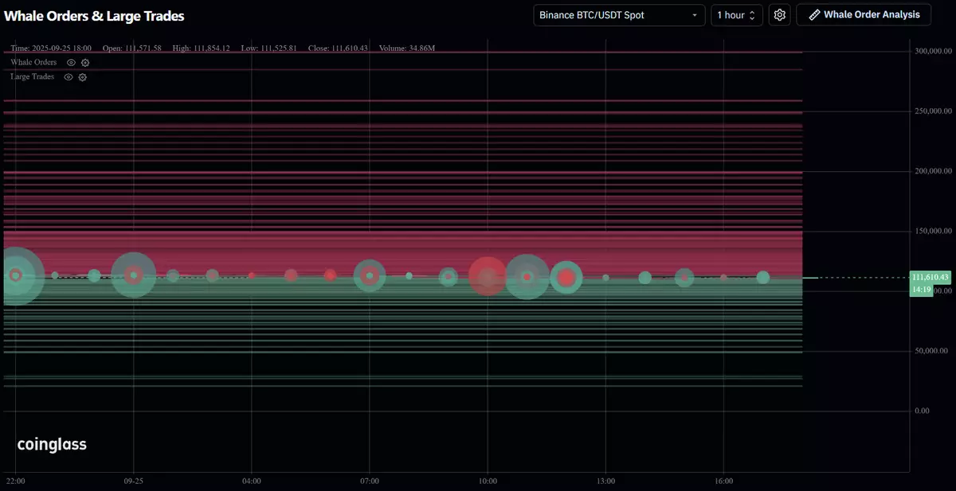Viewport: 956px width, 491px height.
Task: Click the Volume: 34.86M value
Action: [407, 49]
